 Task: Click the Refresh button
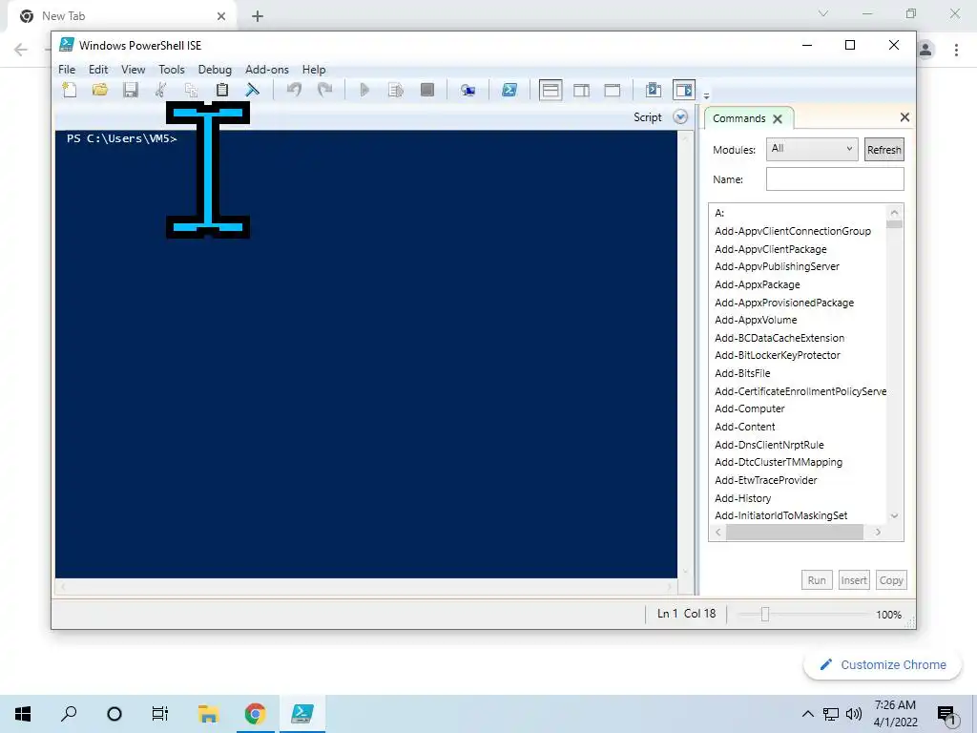(x=884, y=150)
